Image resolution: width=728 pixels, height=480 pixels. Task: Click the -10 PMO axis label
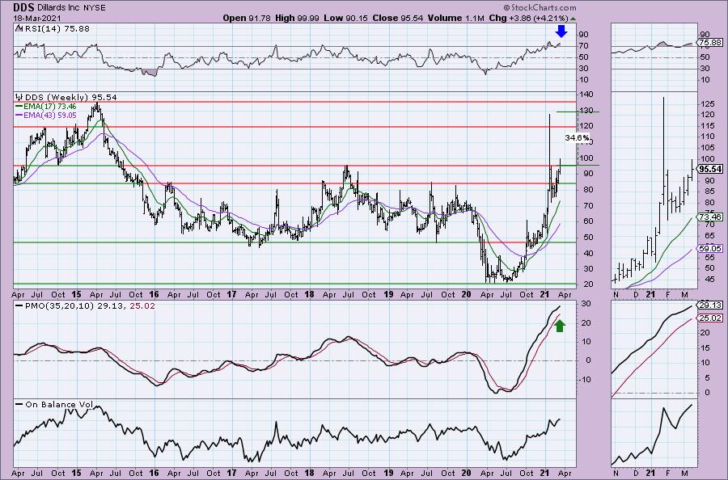[x=584, y=380]
